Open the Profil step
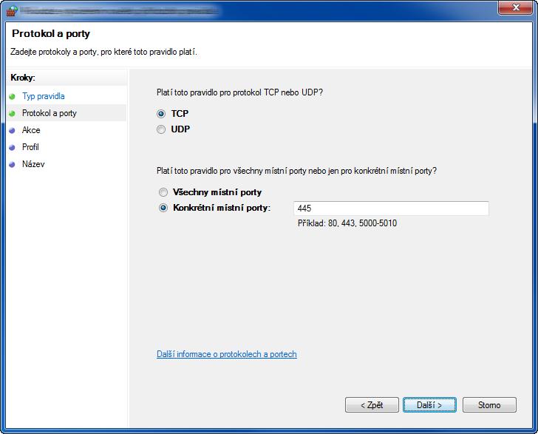The height and width of the screenshot is (434, 538). tap(30, 147)
